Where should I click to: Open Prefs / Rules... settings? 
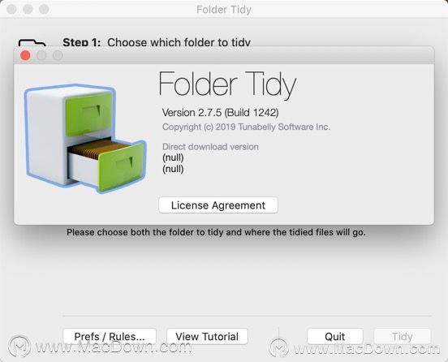tap(110, 336)
